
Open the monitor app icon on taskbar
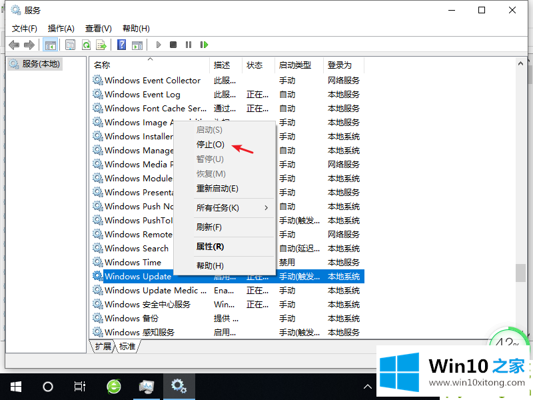[x=147, y=387]
